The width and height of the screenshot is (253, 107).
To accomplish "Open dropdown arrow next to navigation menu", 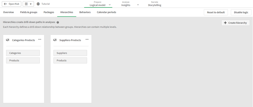I will click(31, 4).
